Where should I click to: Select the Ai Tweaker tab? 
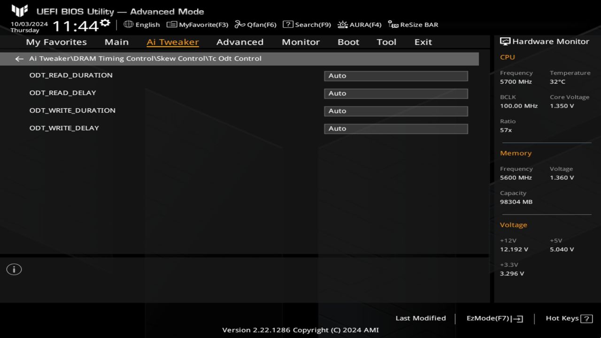(x=173, y=42)
